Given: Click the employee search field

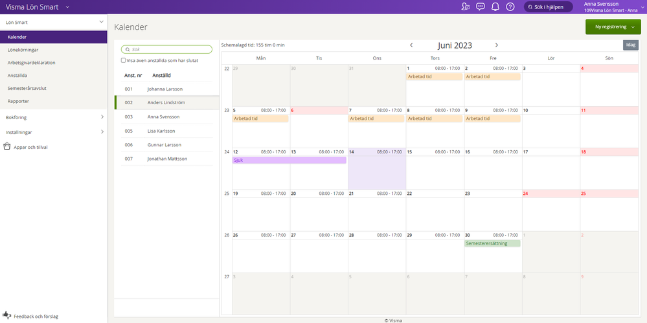Looking at the screenshot, I should tap(167, 49).
